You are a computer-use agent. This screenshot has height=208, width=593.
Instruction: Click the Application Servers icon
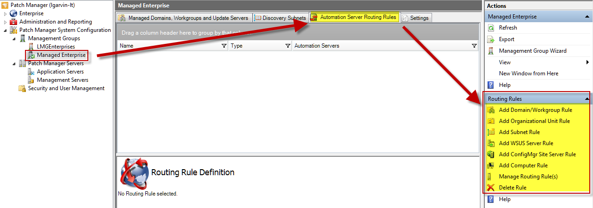pos(31,72)
